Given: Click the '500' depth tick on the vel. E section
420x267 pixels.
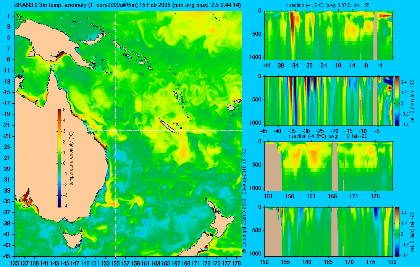Looking at the screenshot, I should (257, 100).
